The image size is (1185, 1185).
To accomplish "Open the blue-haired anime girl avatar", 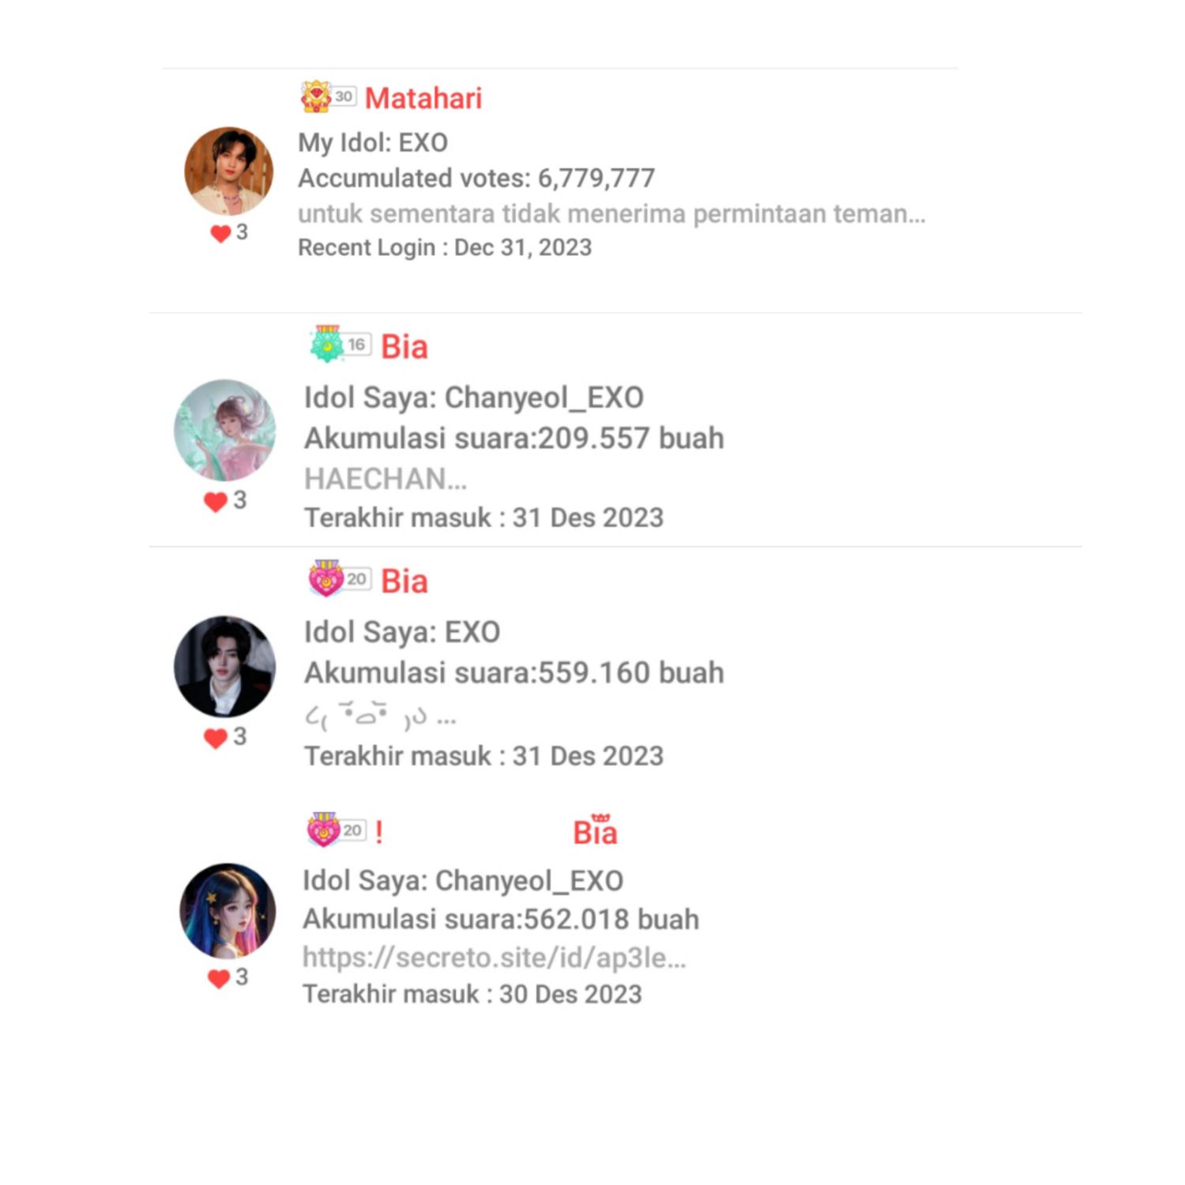I will coord(228,911).
